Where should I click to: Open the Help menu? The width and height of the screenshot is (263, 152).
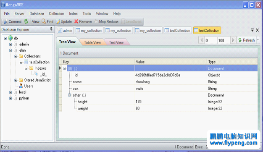[x=117, y=13]
